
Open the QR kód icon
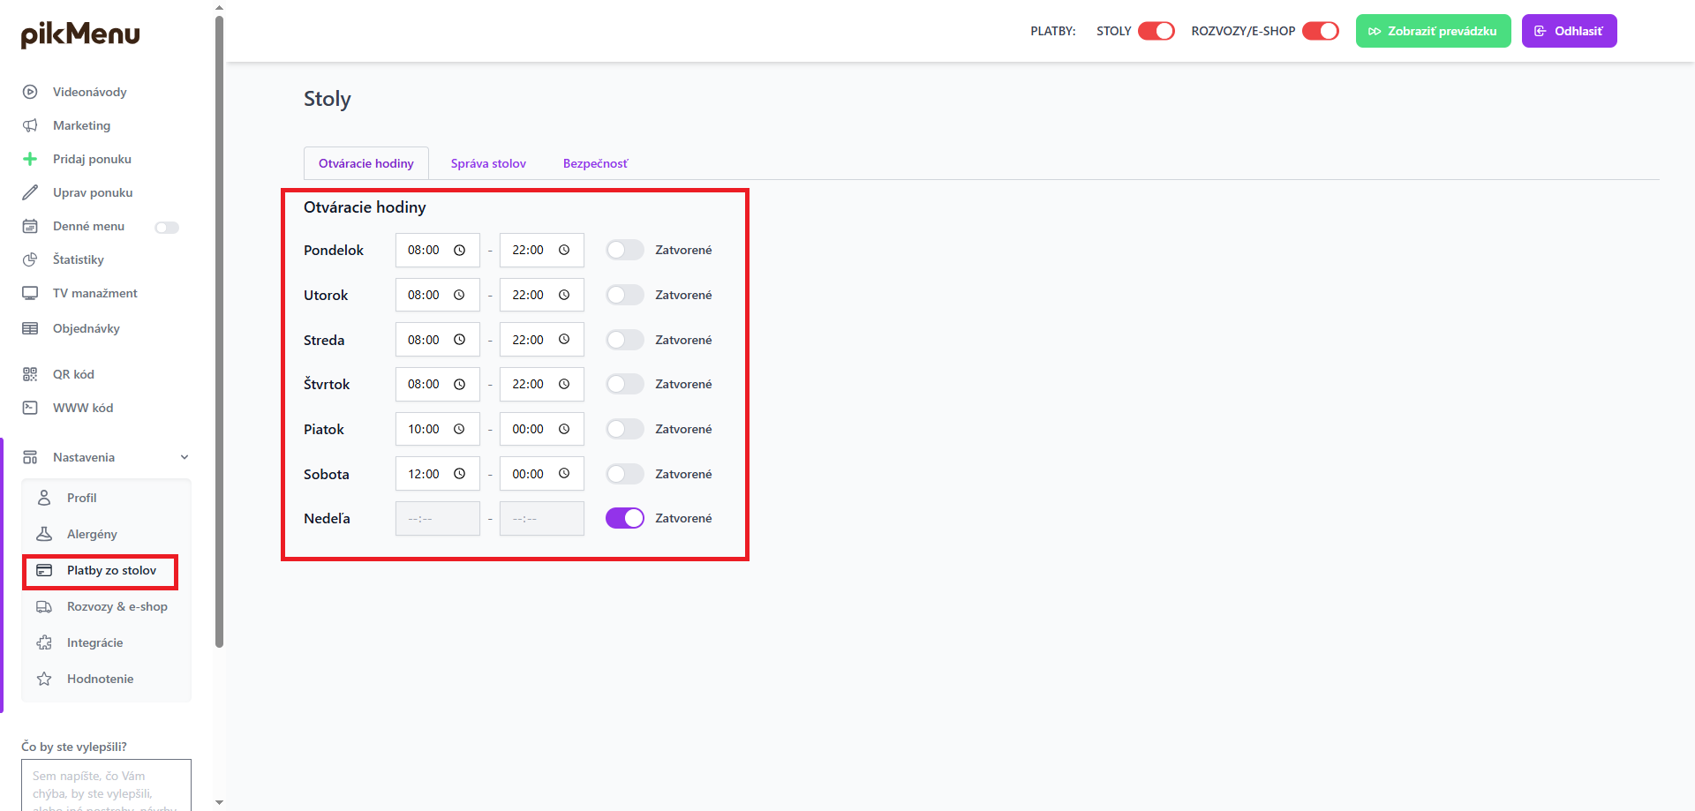click(x=30, y=374)
